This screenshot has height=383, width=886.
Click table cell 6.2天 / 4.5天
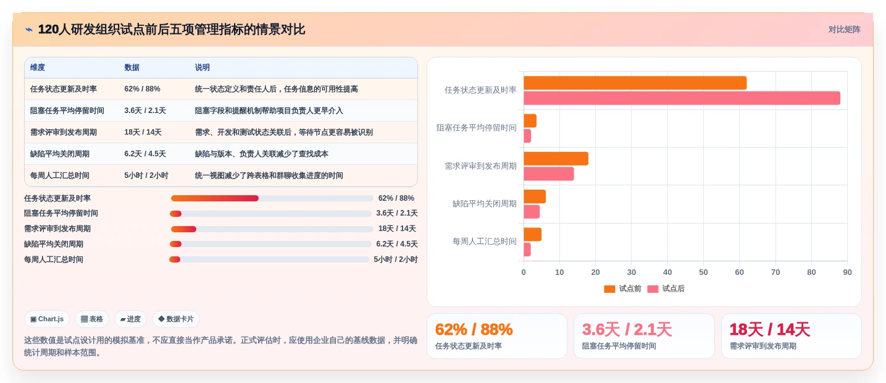(x=145, y=154)
